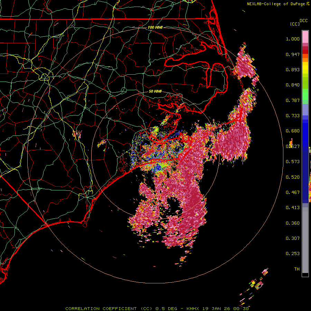Click the 0.5 DEG elevation angle text

[x=167, y=309]
